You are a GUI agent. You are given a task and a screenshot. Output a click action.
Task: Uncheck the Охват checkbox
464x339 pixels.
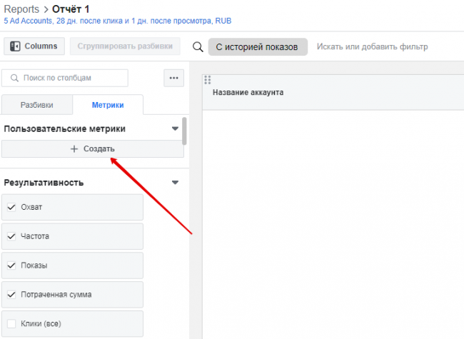11,207
